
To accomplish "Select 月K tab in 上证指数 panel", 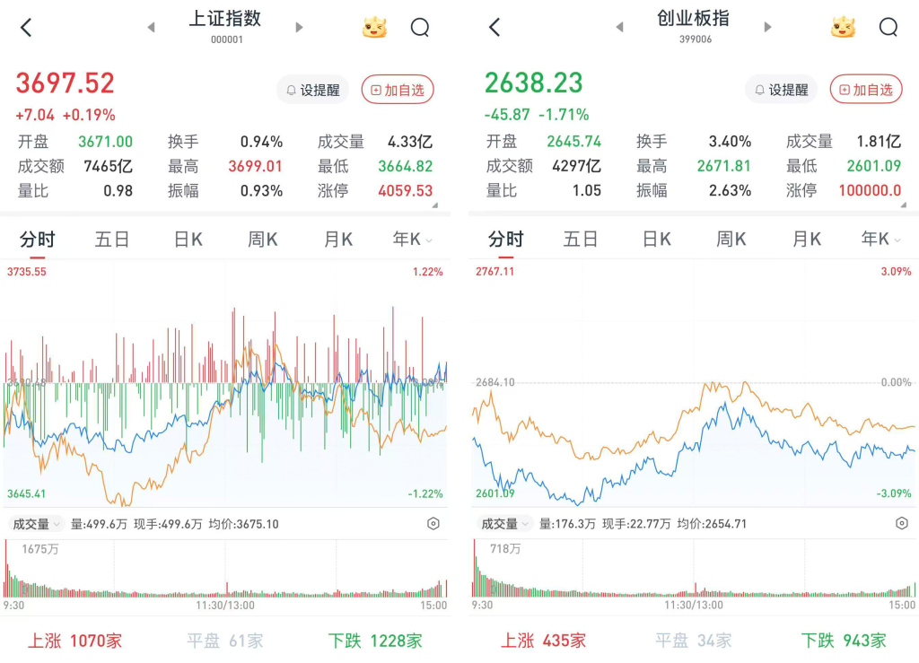I will tap(338, 240).
